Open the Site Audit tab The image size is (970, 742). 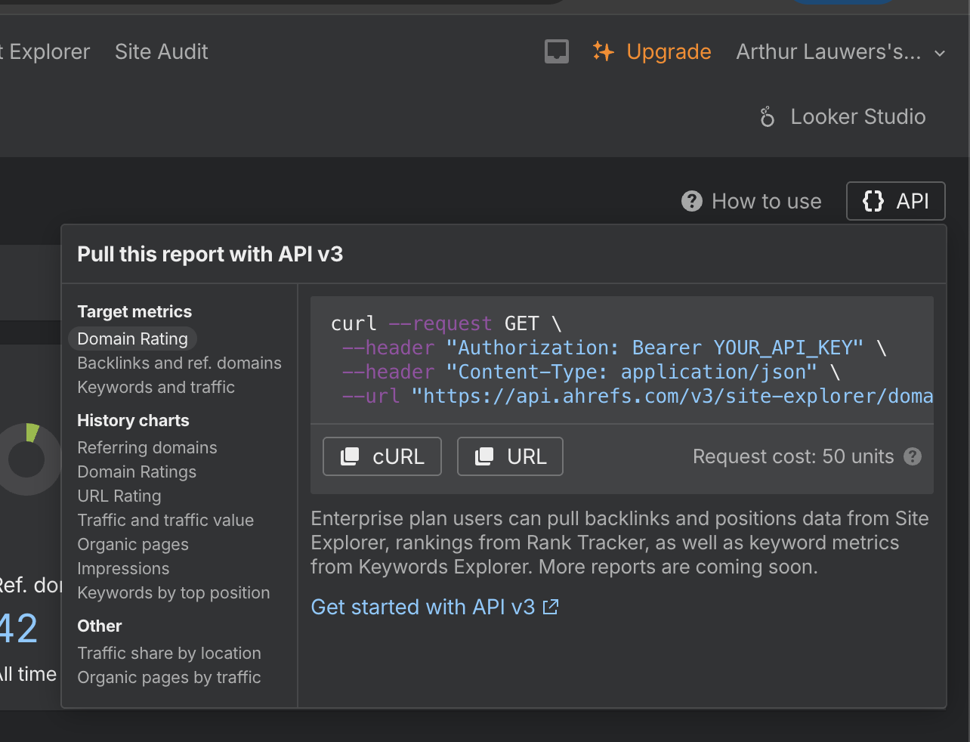click(161, 51)
